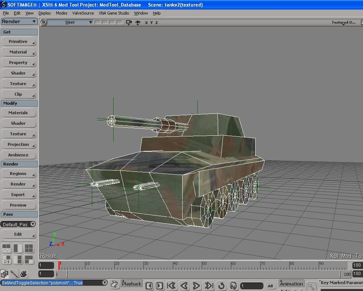363x291 pixels.
Task: Step to the next frame
Action: point(159,286)
